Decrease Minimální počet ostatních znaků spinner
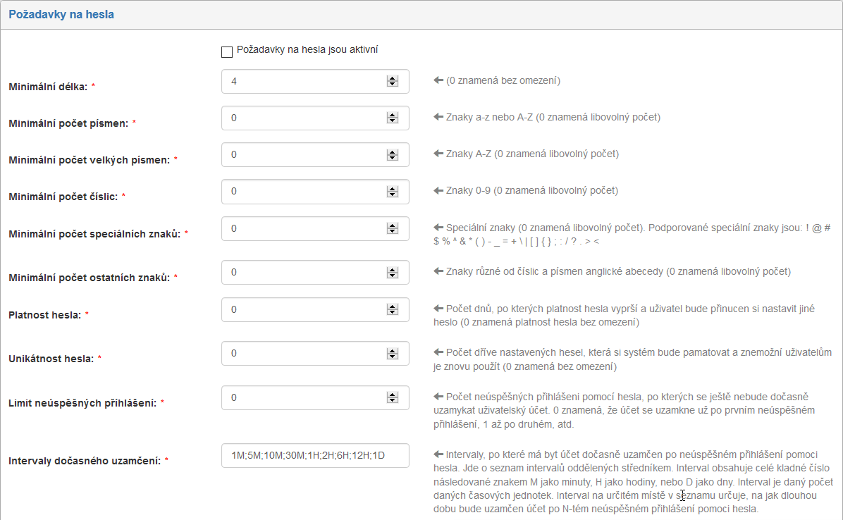The width and height of the screenshot is (843, 520). coord(392,276)
